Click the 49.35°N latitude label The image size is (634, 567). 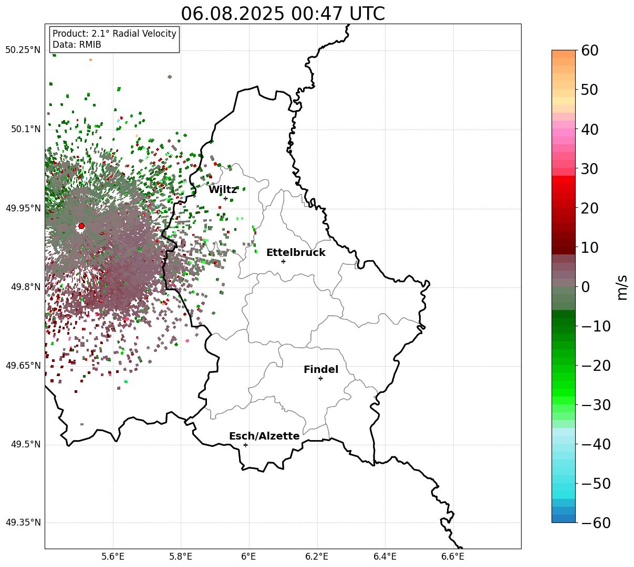(23, 522)
